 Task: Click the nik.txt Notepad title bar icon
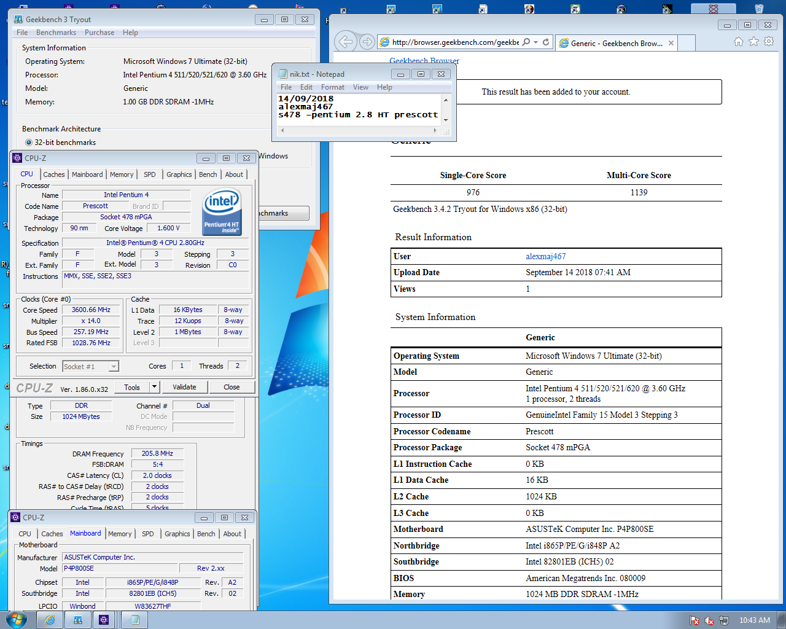pyautogui.click(x=283, y=74)
